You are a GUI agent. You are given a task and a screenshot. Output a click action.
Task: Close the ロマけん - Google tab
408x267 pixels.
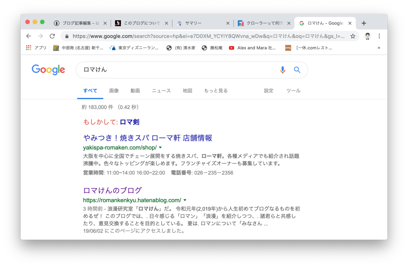pos(350,23)
